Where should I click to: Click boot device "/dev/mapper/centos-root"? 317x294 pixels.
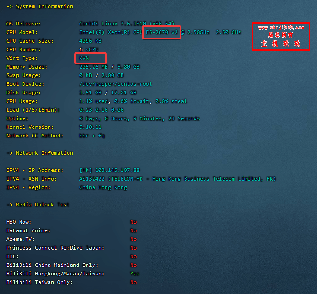[116, 84]
